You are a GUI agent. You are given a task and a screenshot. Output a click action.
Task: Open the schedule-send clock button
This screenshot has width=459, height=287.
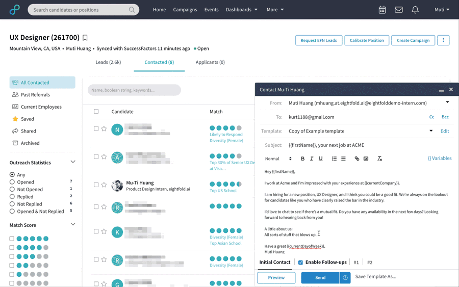pyautogui.click(x=345, y=278)
